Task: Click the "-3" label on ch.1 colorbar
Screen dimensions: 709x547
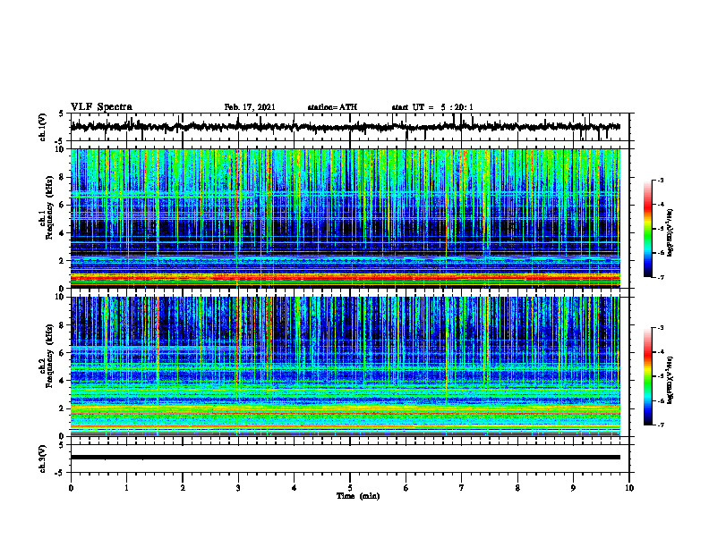Action: [x=661, y=180]
